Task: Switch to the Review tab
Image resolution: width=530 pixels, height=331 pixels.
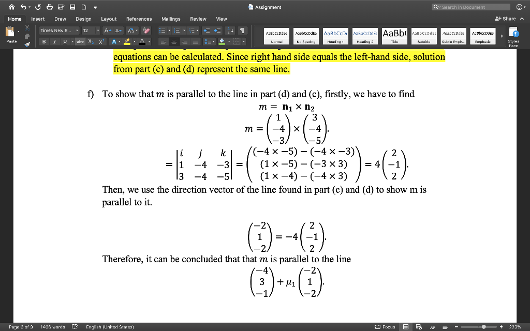Action: tap(198, 19)
